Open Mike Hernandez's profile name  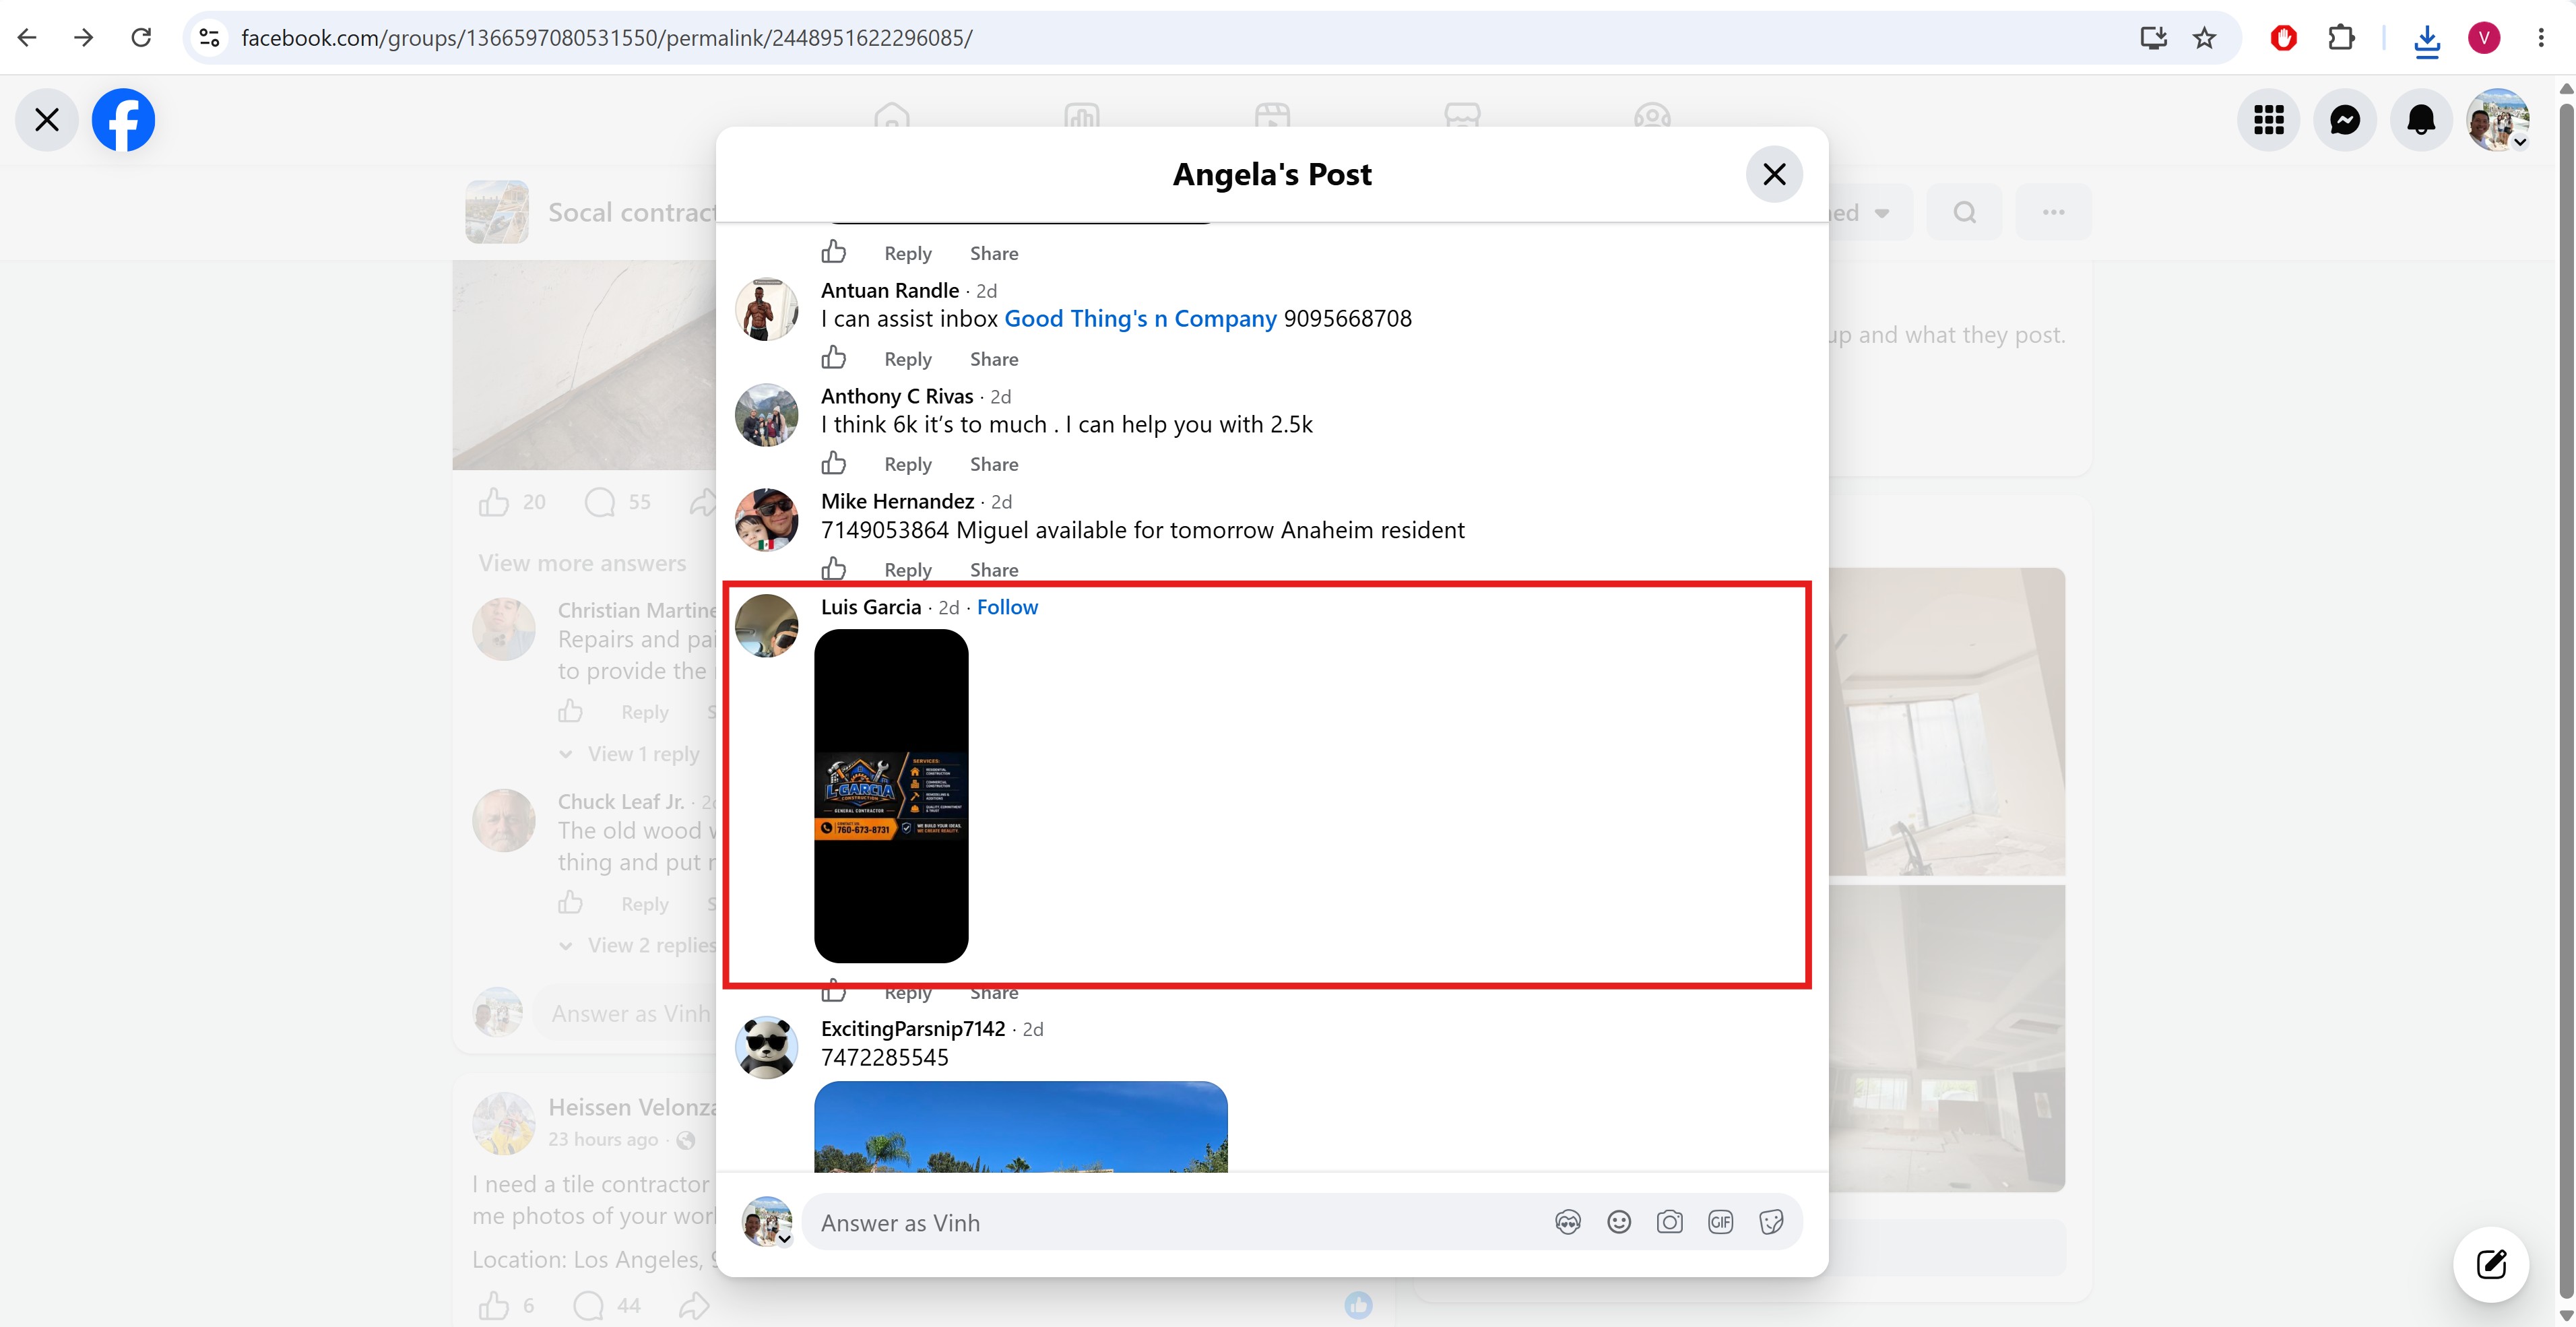pyautogui.click(x=897, y=502)
